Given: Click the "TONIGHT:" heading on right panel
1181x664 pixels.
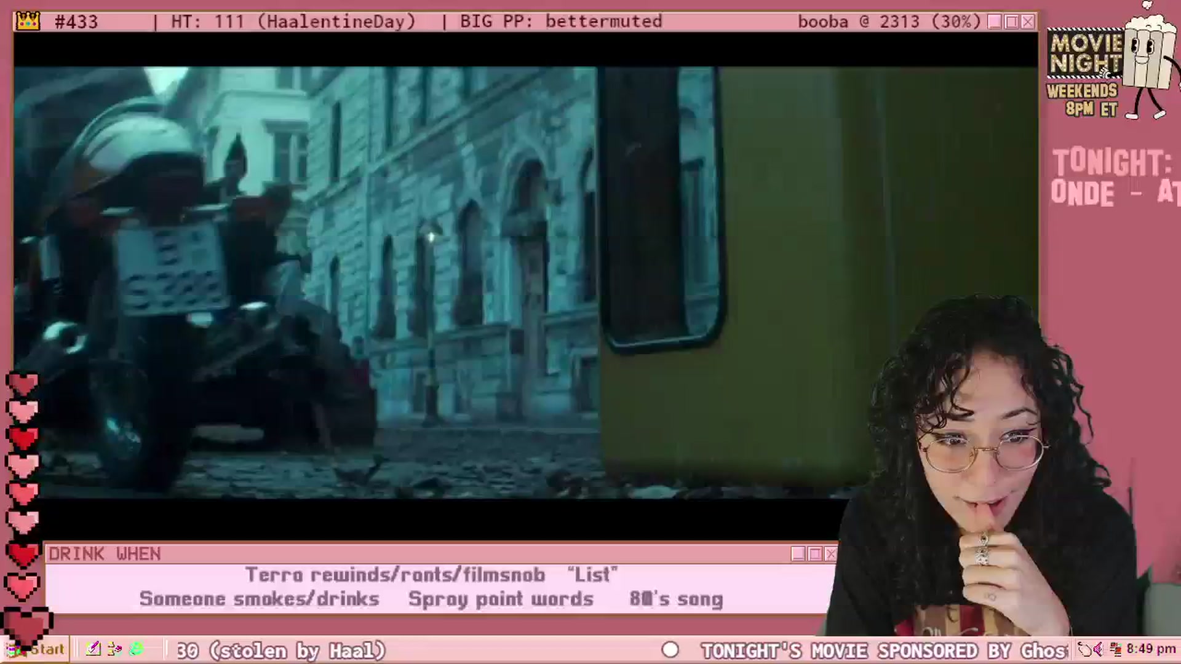Looking at the screenshot, I should (x=1111, y=163).
